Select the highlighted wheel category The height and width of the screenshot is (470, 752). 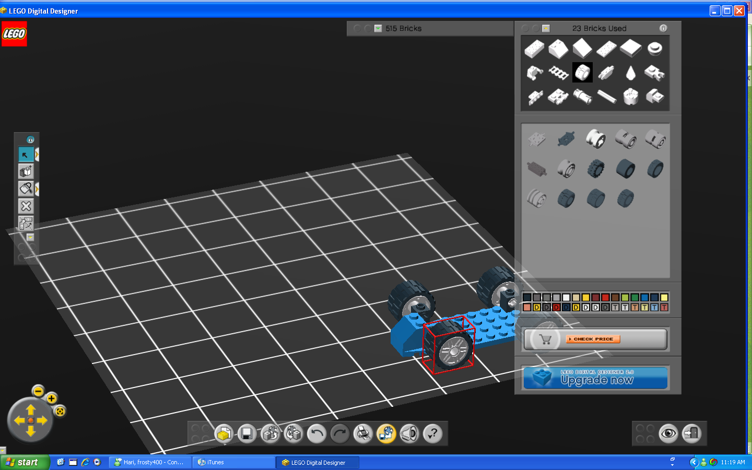coord(582,73)
